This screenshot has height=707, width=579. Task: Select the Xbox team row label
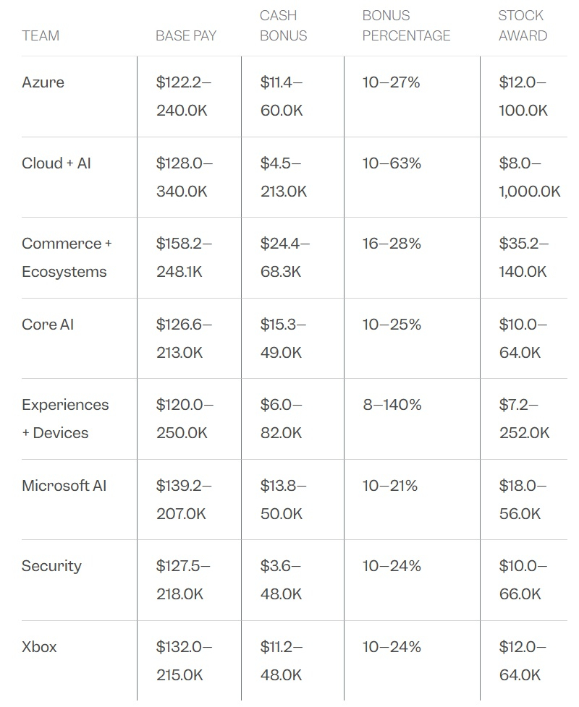click(39, 647)
